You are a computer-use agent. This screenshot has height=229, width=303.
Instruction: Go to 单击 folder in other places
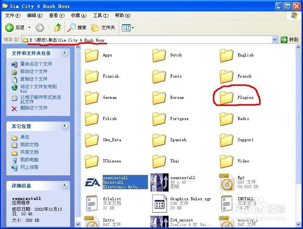click(x=25, y=137)
